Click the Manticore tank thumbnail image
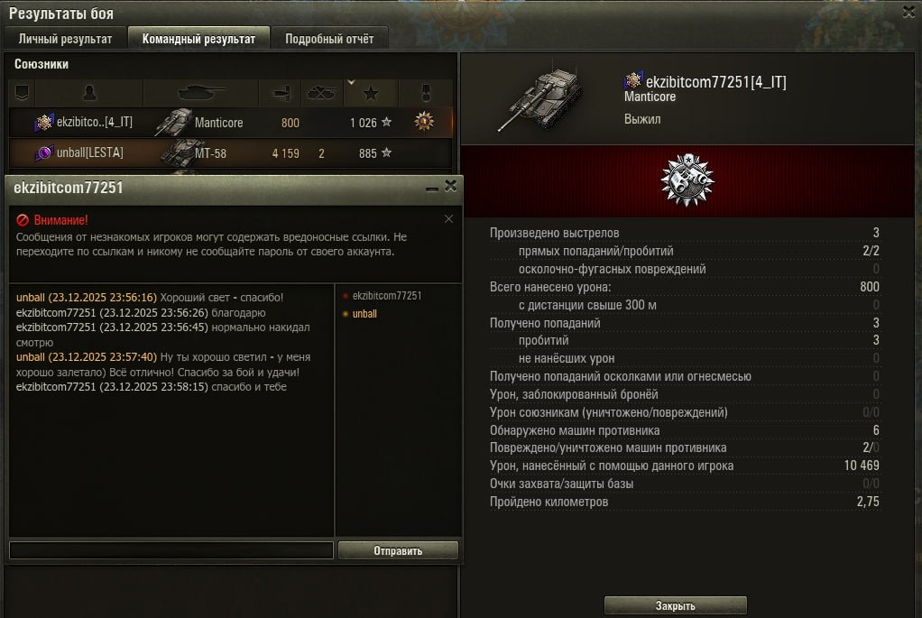Viewport: 922px width, 618px height. [x=541, y=98]
